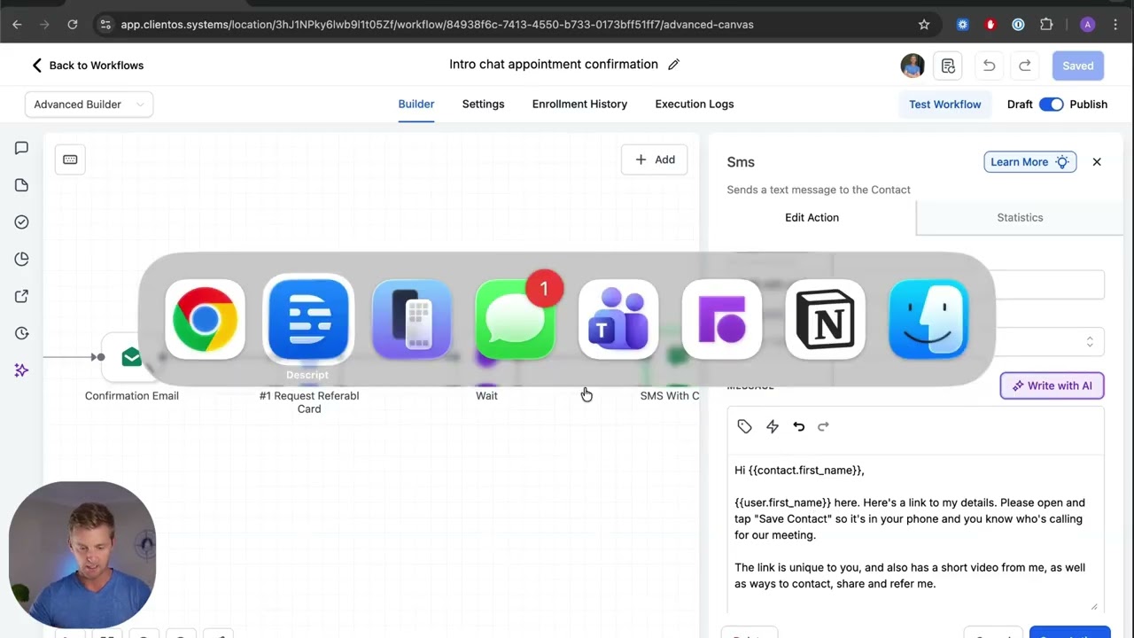Undo last workflow change in header
This screenshot has height=638, width=1134.
(x=989, y=66)
